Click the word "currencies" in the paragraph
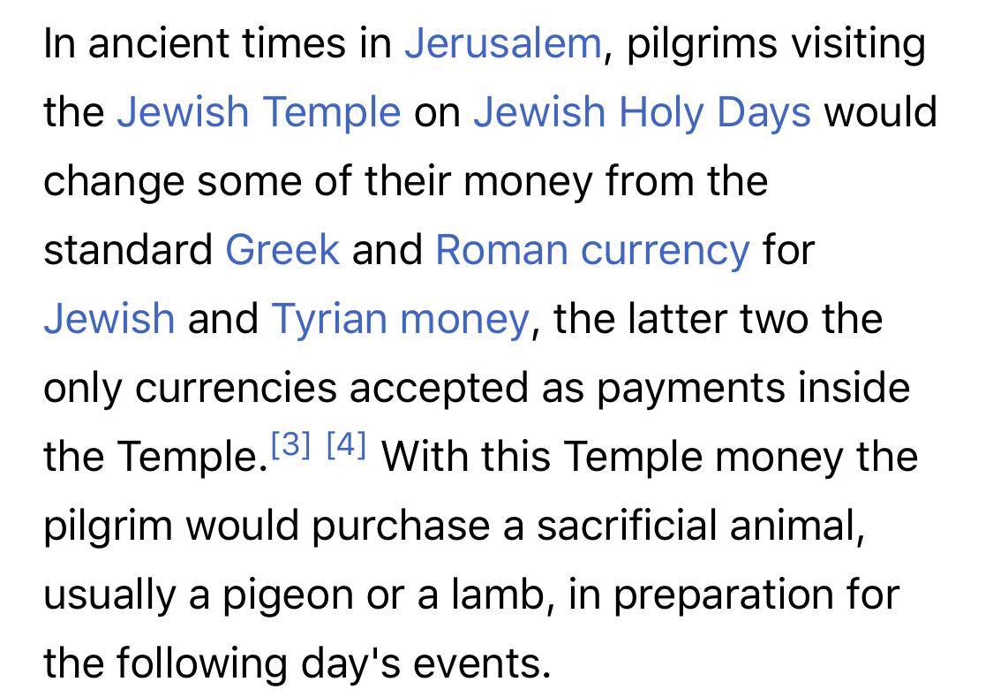Viewport: 993px width, 697px height. [236, 387]
